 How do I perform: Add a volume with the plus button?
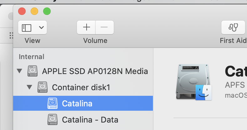tap(86, 27)
